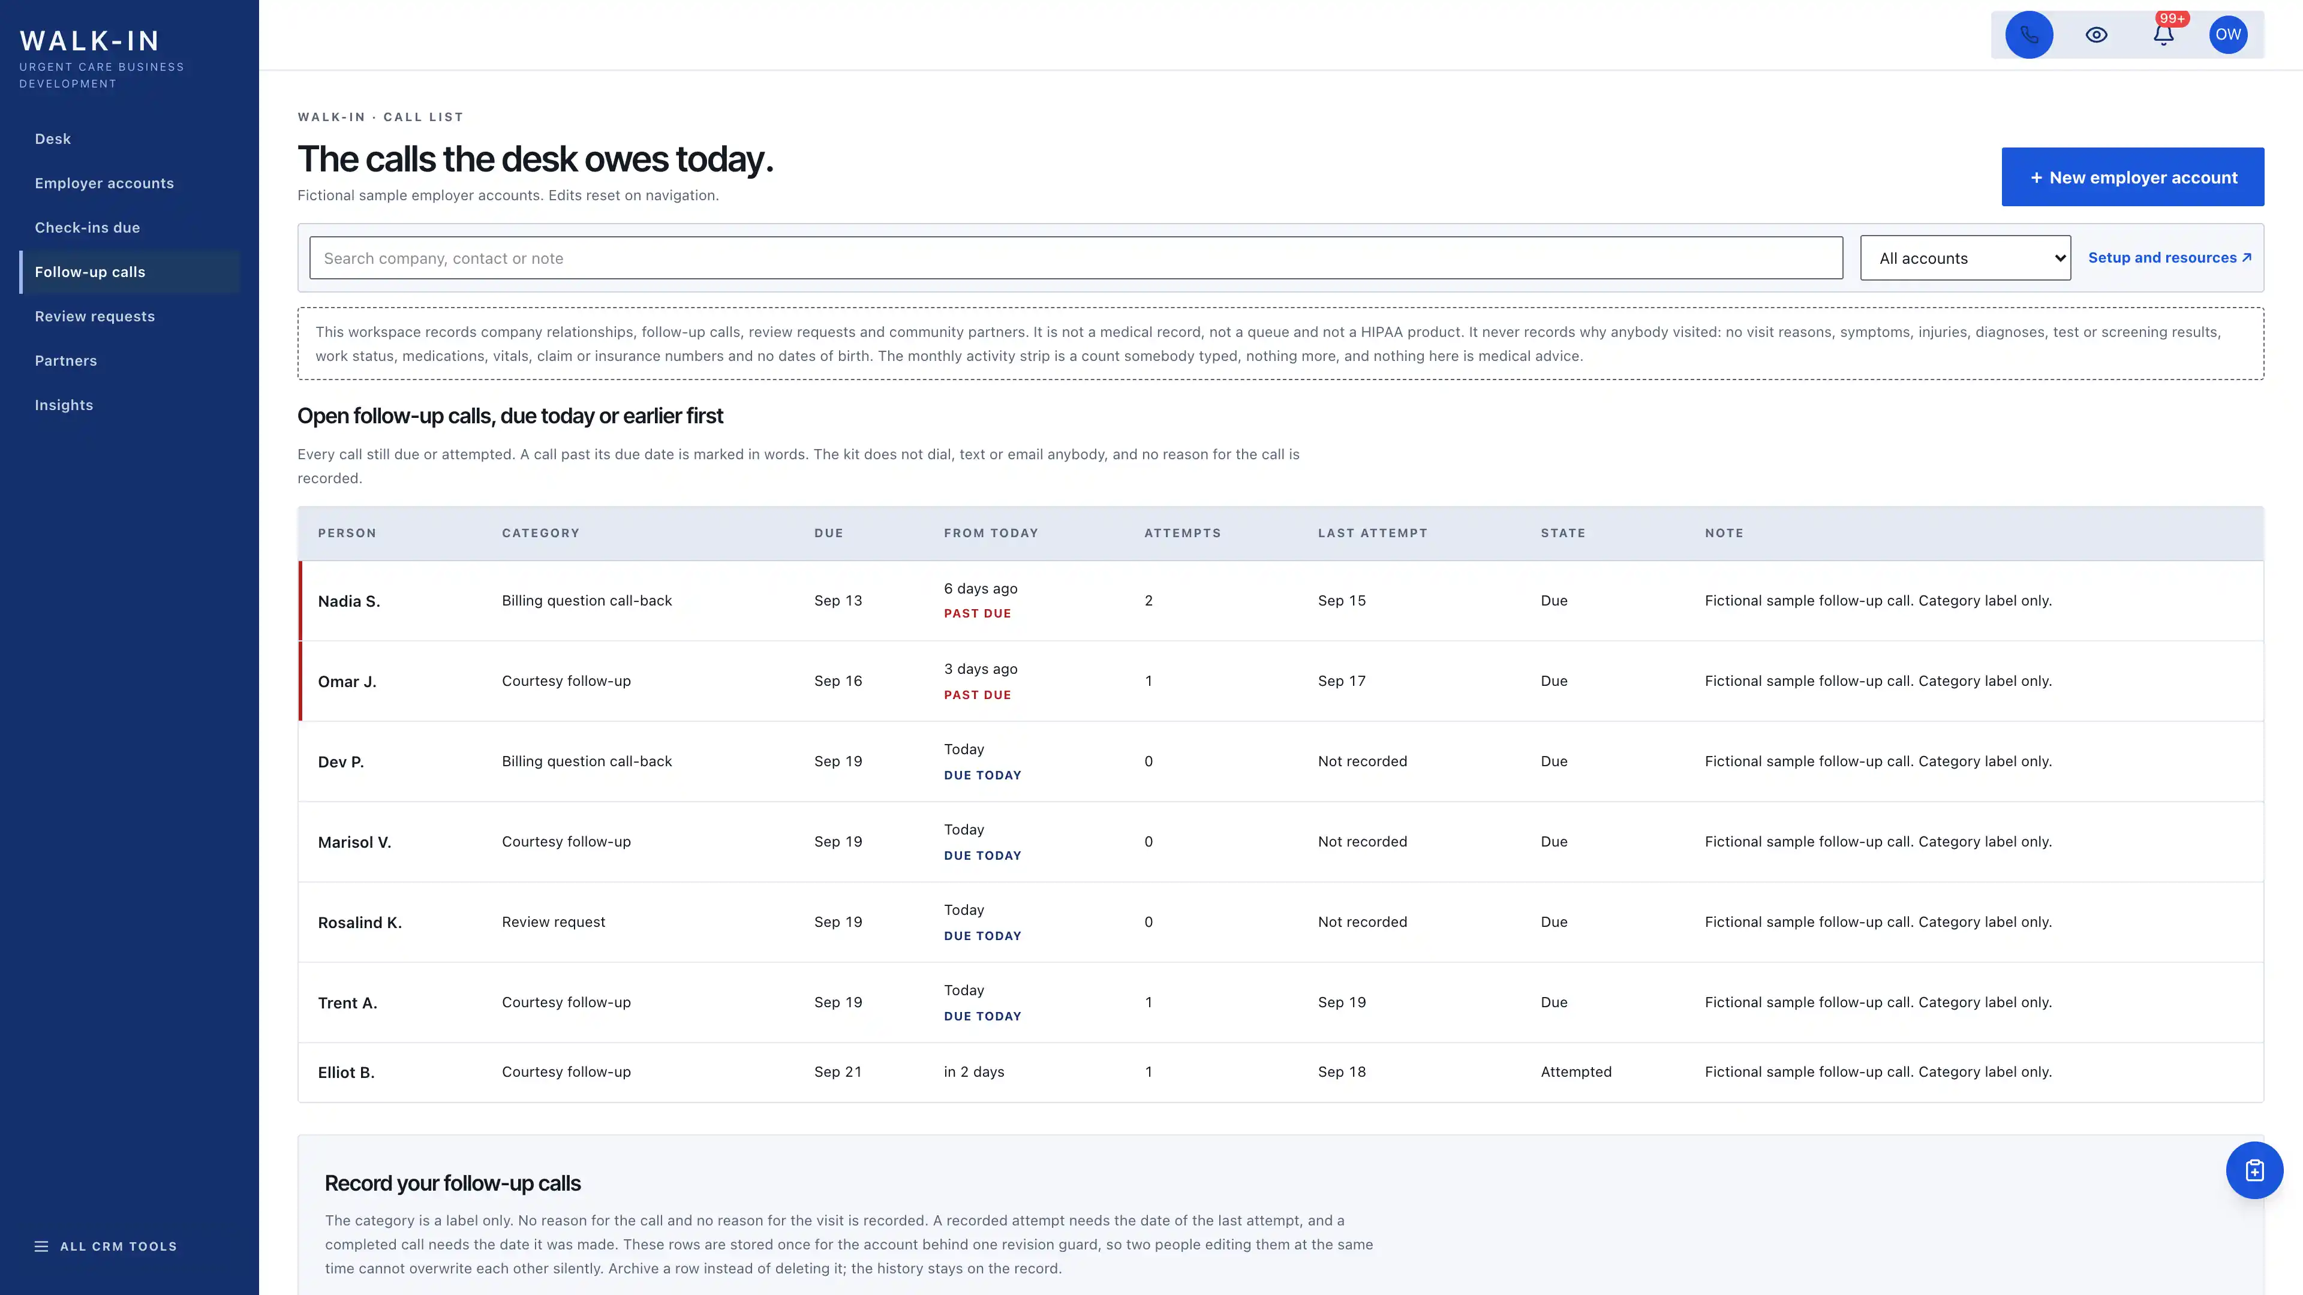This screenshot has width=2303, height=1295.
Task: Click 'in 2 days' in Elliot B. row
Action: [973, 1073]
